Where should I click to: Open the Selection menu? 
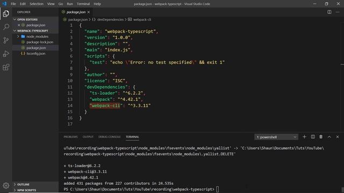pyautogui.click(x=37, y=4)
